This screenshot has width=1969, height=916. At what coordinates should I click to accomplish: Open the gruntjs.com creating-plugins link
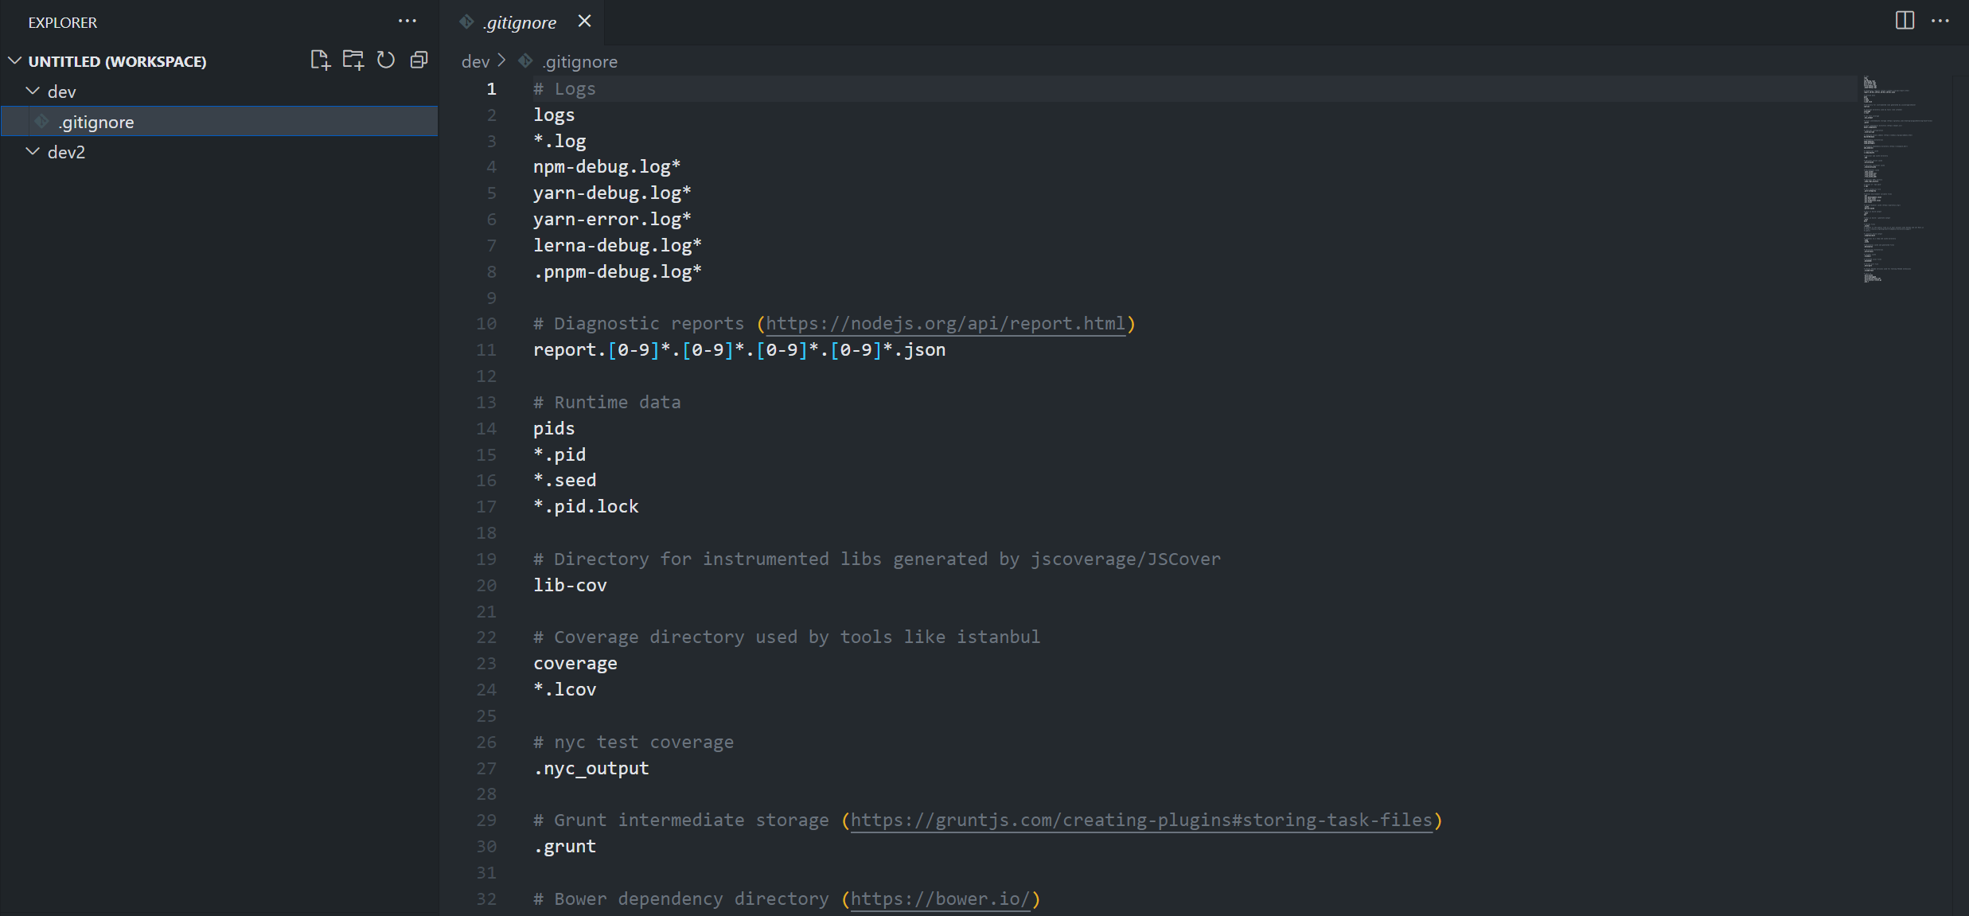click(1140, 821)
